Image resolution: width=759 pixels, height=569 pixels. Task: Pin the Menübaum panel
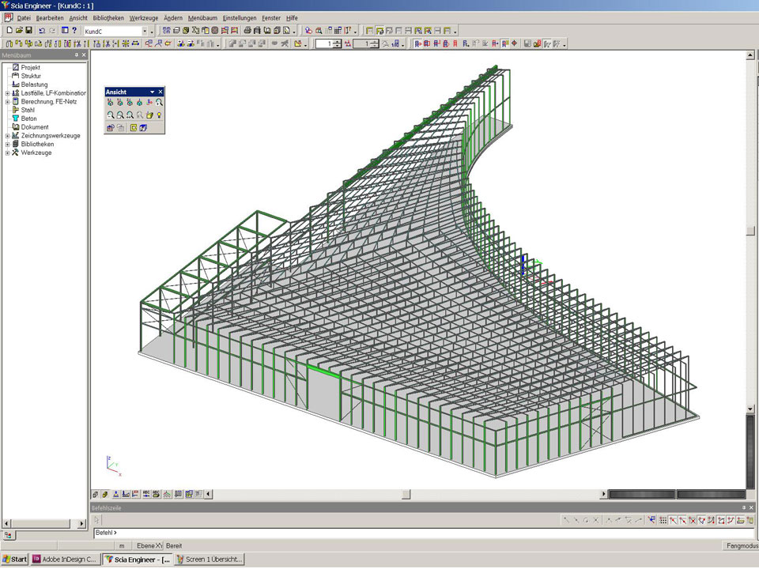(x=76, y=55)
